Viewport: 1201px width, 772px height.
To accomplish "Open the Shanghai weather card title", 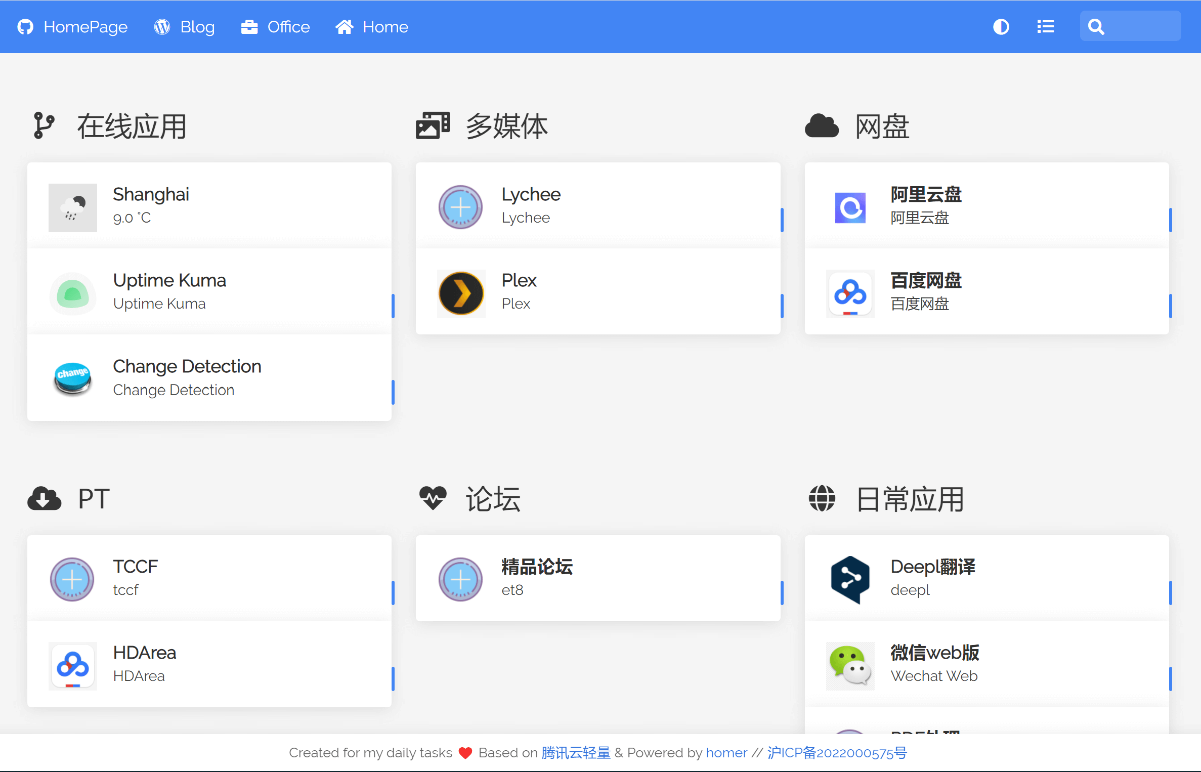I will [x=151, y=194].
